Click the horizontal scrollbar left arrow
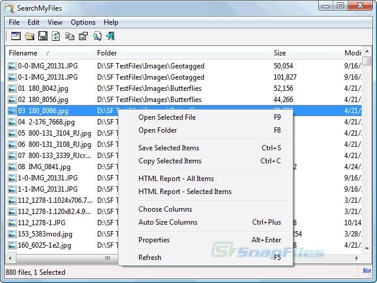This screenshot has height=283, width=377. (10, 258)
